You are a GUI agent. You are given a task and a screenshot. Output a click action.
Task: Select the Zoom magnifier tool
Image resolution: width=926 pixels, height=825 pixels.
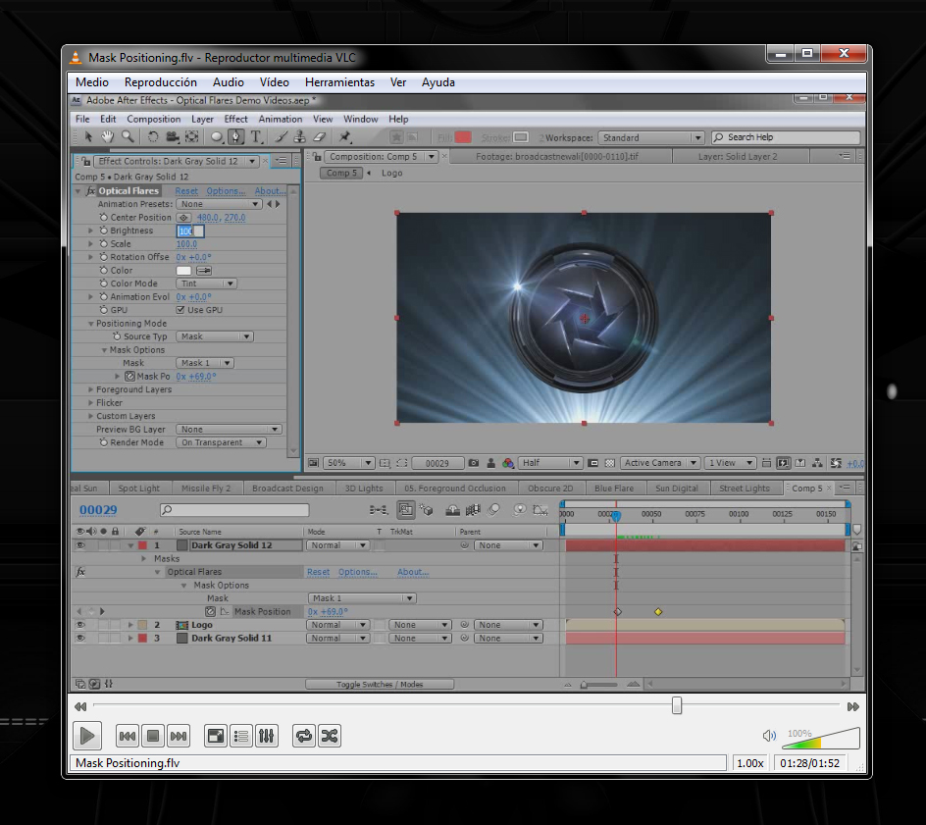click(128, 137)
